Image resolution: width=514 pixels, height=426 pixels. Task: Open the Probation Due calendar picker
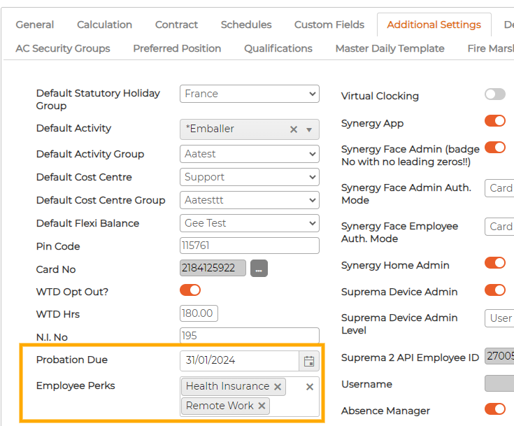pos(309,361)
